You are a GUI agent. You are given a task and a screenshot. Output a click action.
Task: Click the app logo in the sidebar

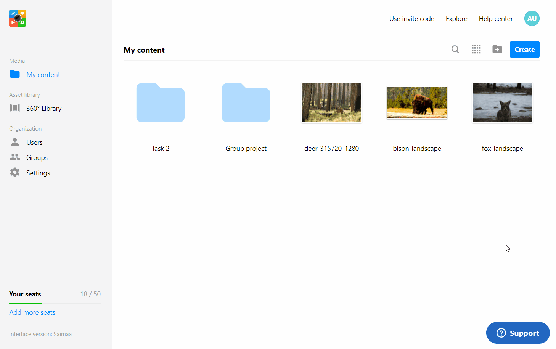pos(18,18)
